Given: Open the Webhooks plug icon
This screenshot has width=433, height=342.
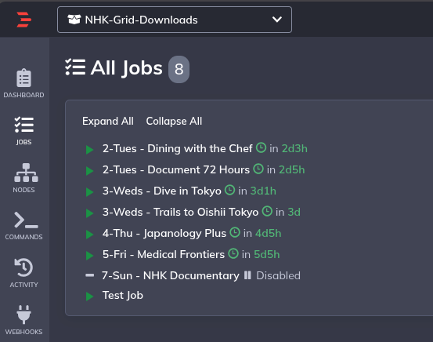Looking at the screenshot, I should 23,320.
